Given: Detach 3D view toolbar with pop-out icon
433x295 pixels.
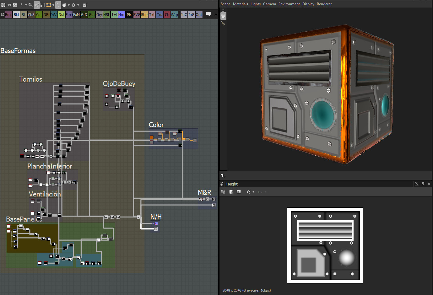Looking at the screenshot, I should coord(223,10).
